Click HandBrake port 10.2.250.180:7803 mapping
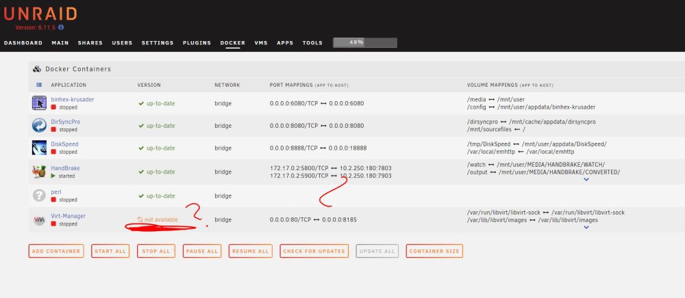 pyautogui.click(x=366, y=167)
